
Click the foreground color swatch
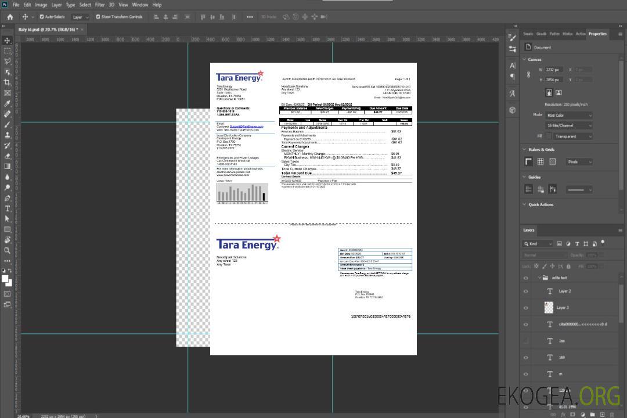pos(5,279)
